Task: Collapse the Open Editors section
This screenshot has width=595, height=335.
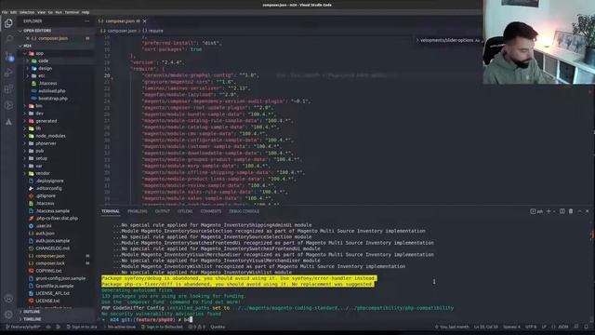Action: pyautogui.click(x=56, y=31)
